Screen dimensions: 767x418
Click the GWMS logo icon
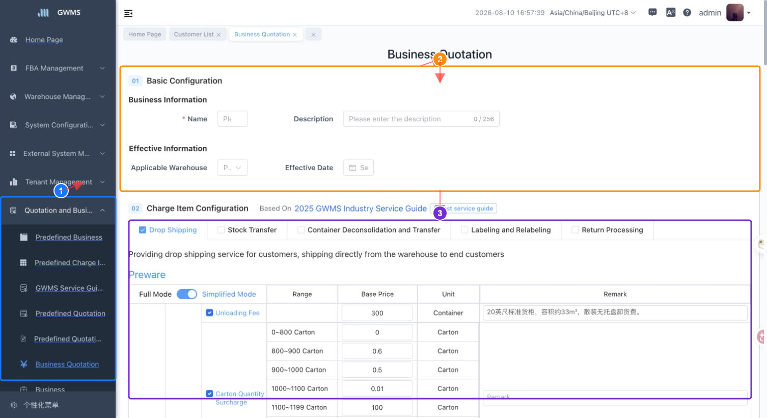point(43,12)
